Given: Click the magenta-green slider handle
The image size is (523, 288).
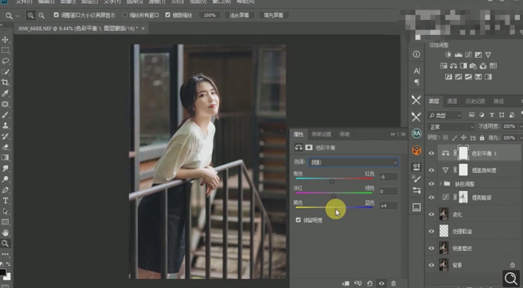Looking at the screenshot, I should [x=334, y=195].
